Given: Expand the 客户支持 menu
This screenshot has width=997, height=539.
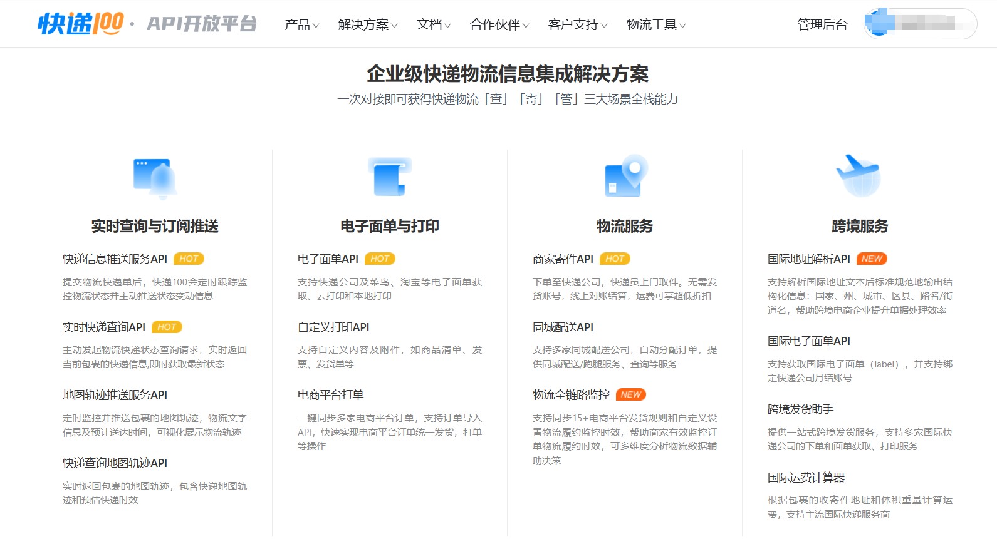Looking at the screenshot, I should (x=578, y=24).
